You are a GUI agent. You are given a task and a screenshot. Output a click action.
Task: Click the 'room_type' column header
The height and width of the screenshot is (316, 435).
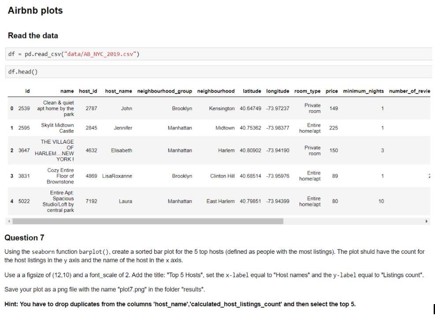click(307, 91)
